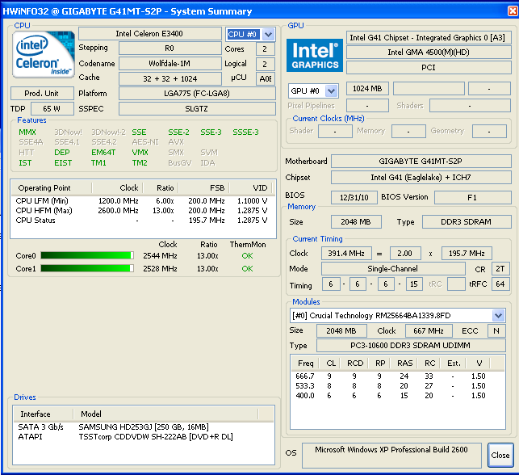
Task: Select the SAMSUNG HD253GJ drive row
Action: click(x=144, y=427)
